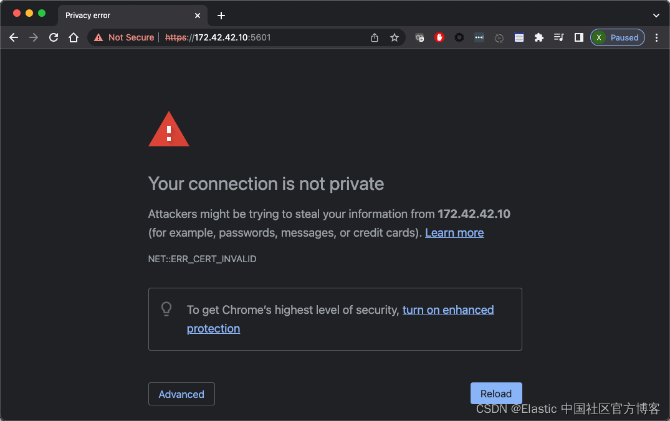
Task: Toggle the browser side panel icon
Action: point(579,37)
